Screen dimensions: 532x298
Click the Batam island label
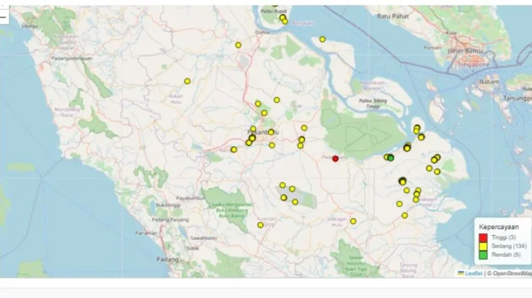pyautogui.click(x=490, y=82)
